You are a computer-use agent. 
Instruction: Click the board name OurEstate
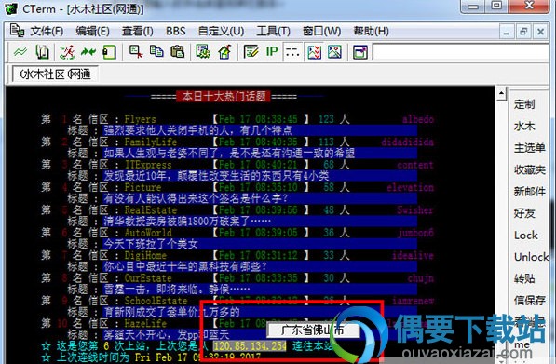[148, 277]
